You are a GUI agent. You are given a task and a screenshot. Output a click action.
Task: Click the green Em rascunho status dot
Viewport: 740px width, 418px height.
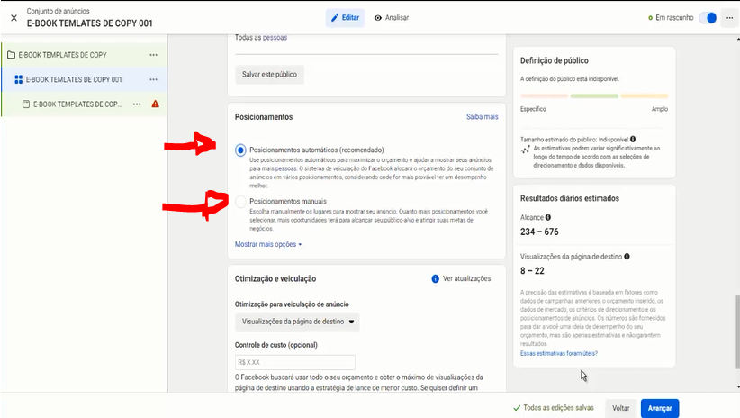(650, 18)
